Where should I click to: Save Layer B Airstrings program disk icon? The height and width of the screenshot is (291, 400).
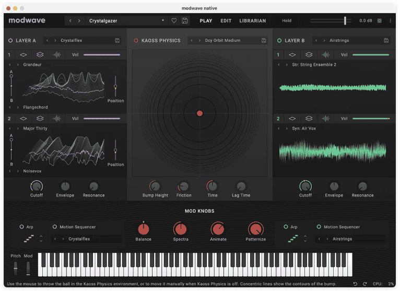[386, 40]
